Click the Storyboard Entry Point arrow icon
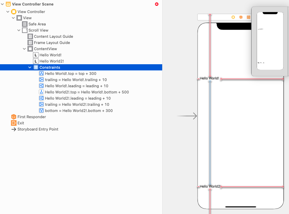Image resolution: width=289 pixels, height=214 pixels. click(x=14, y=129)
